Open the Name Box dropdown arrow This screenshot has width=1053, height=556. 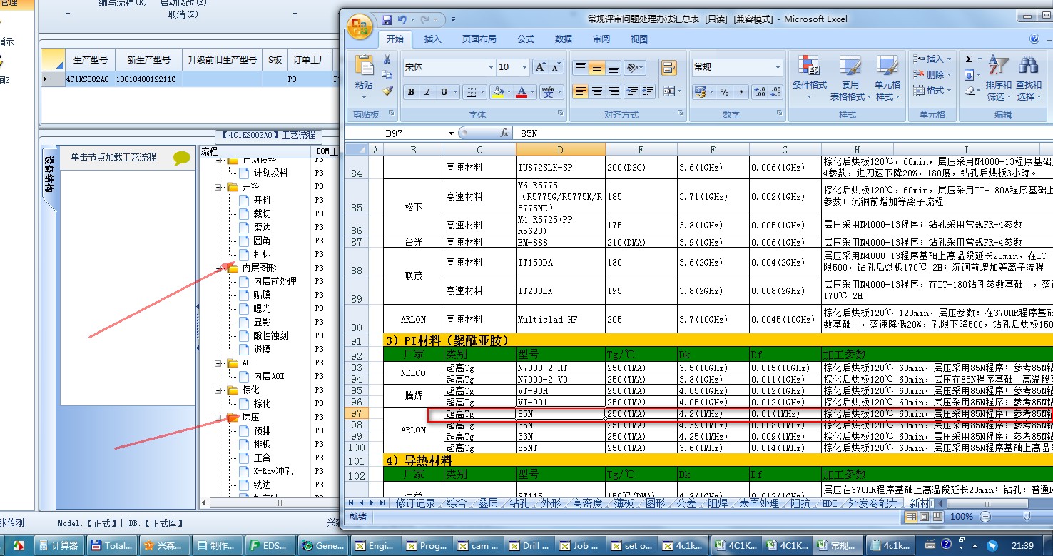coord(451,133)
